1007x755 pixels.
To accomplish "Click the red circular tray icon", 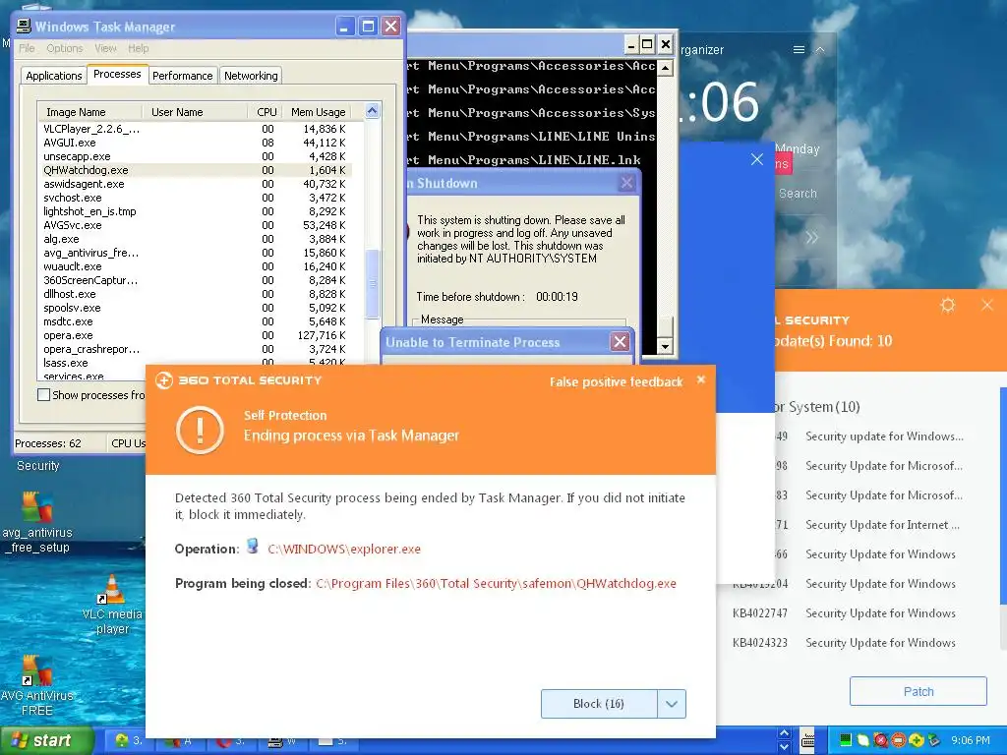I will (881, 740).
